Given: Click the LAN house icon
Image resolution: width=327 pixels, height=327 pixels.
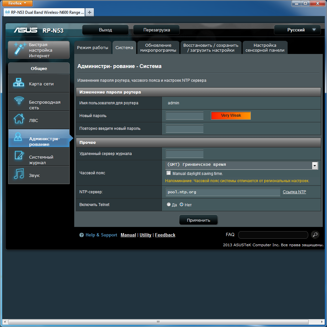Looking at the screenshot, I should (x=19, y=119).
